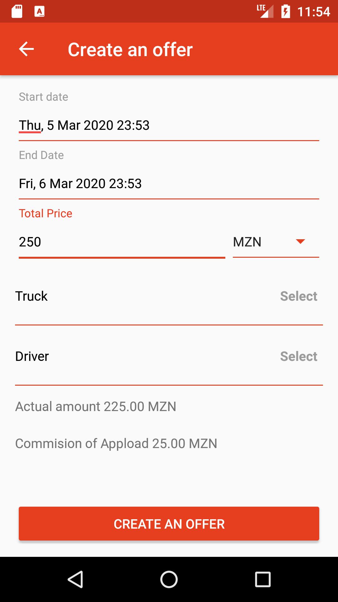The width and height of the screenshot is (338, 602).
Task: Open the Driver Select option
Action: pyautogui.click(x=299, y=356)
